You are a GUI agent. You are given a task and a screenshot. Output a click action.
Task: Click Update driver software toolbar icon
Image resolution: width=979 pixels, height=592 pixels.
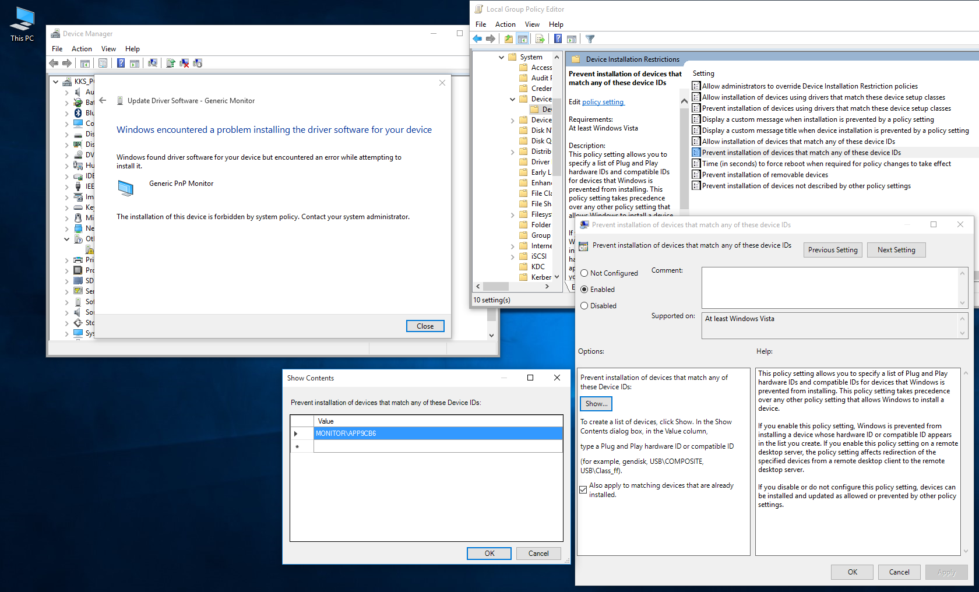click(x=171, y=63)
